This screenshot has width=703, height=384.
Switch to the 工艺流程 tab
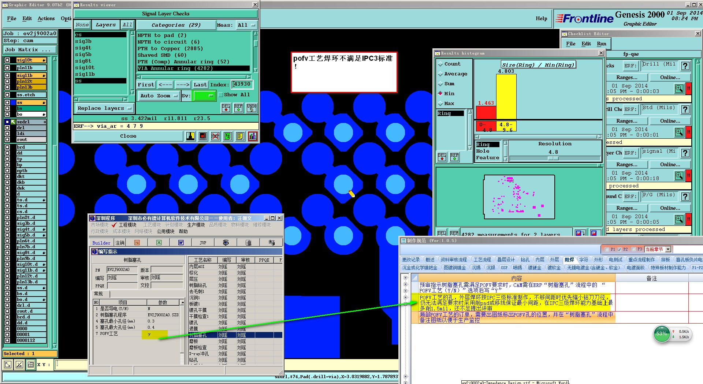tap(482, 260)
